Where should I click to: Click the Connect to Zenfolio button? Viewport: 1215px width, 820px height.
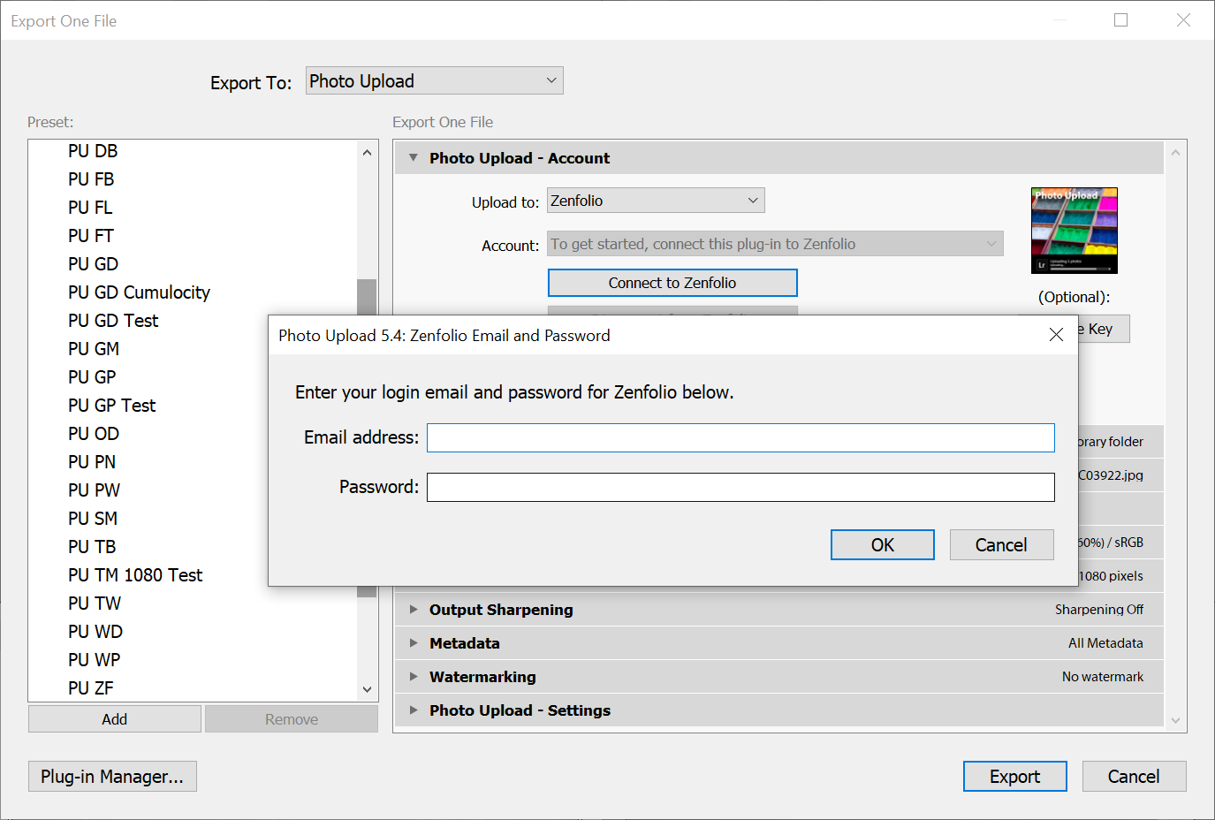672,283
